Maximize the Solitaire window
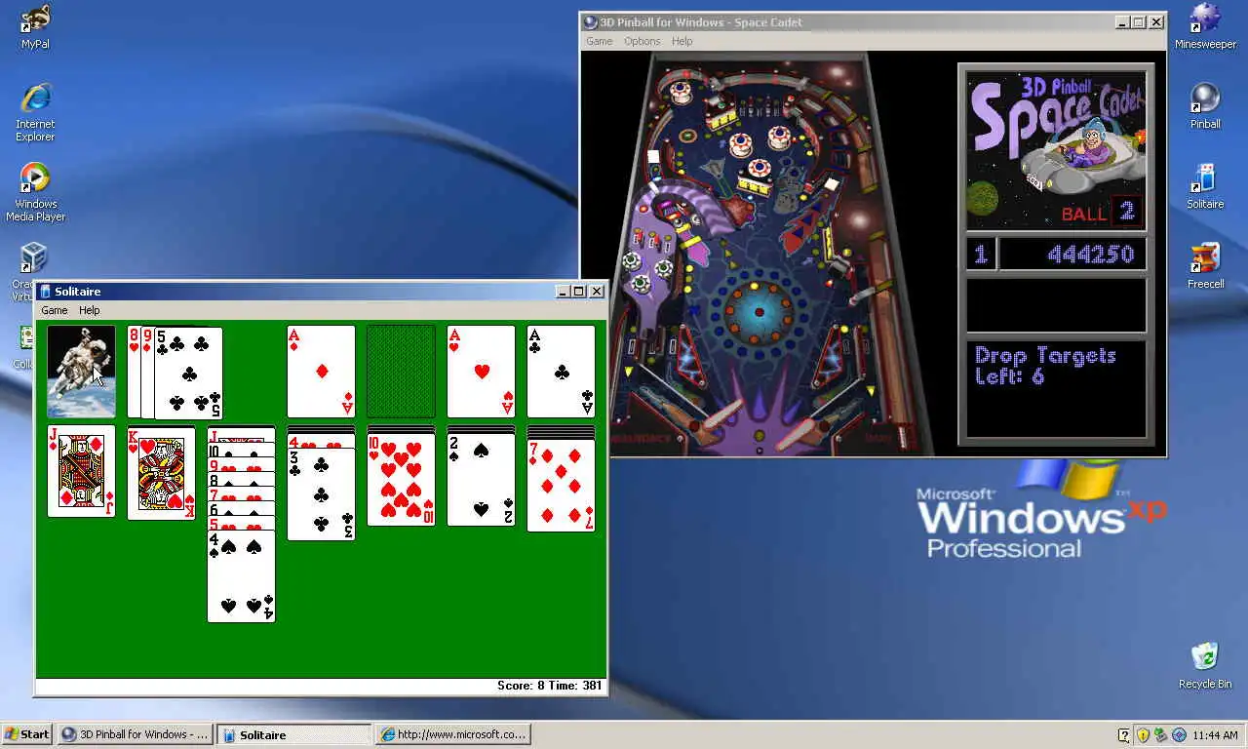This screenshot has width=1248, height=749. pos(579,292)
